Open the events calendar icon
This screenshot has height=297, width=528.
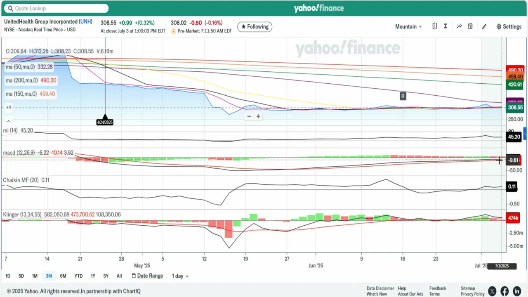click(470, 26)
